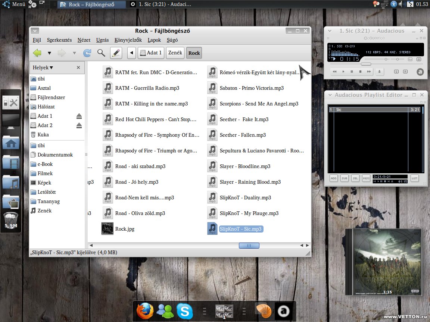Stop playback in Audacious main window

[x=360, y=72]
